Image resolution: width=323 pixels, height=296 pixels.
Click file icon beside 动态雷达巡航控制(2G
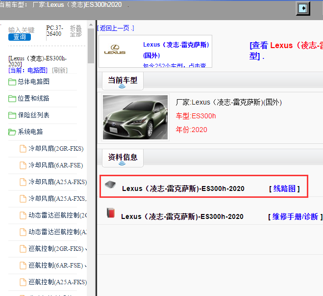(x=23, y=215)
